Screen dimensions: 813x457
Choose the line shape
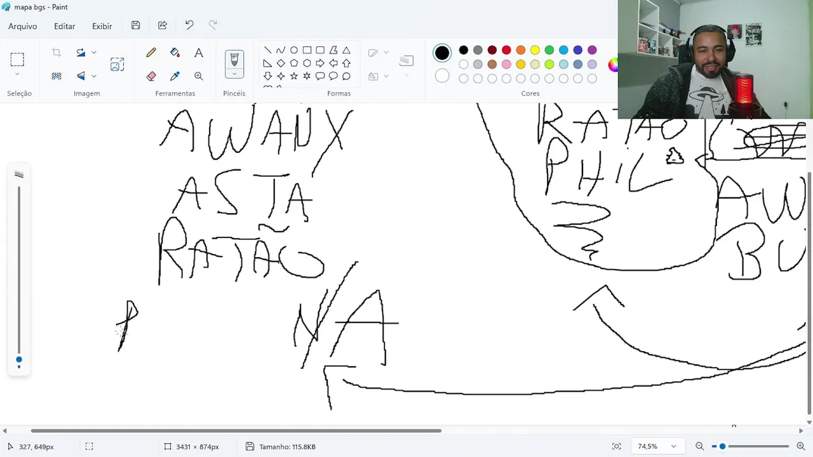tap(267, 50)
